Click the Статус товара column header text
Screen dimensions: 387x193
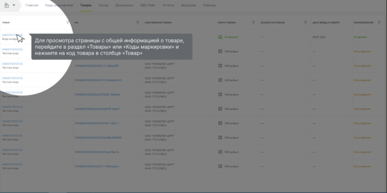[226, 23]
